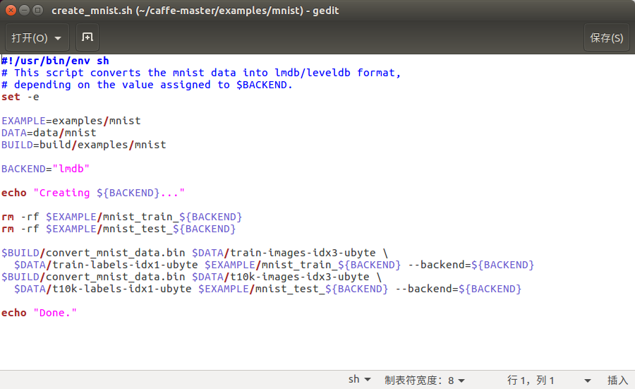The height and width of the screenshot is (389, 635).
Task: Click train-labels-idx1-ubyte in the script
Action: (125, 265)
